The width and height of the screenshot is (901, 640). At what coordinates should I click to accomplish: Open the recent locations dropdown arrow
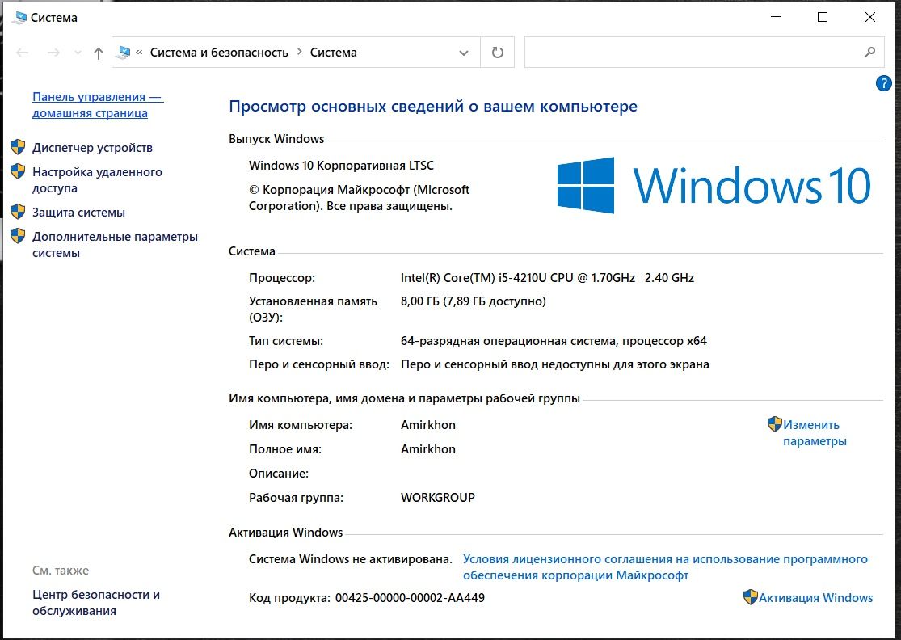point(78,53)
